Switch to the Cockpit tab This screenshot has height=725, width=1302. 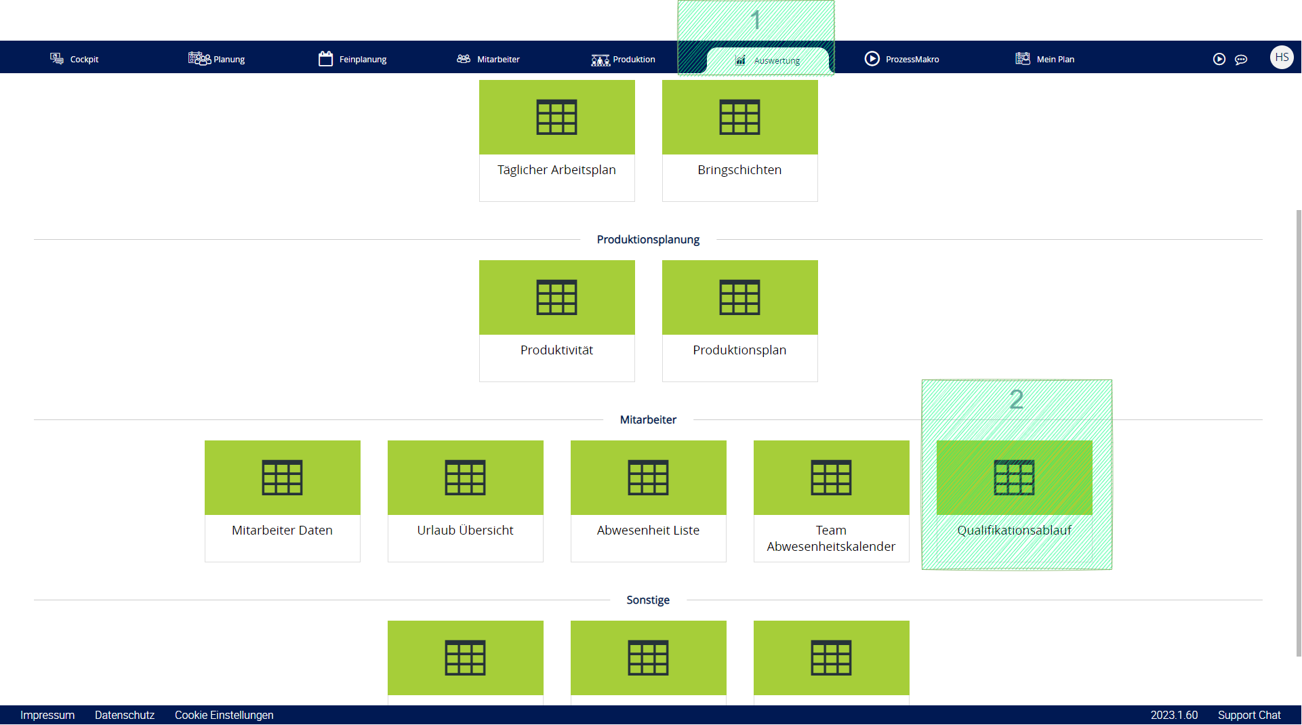point(75,59)
